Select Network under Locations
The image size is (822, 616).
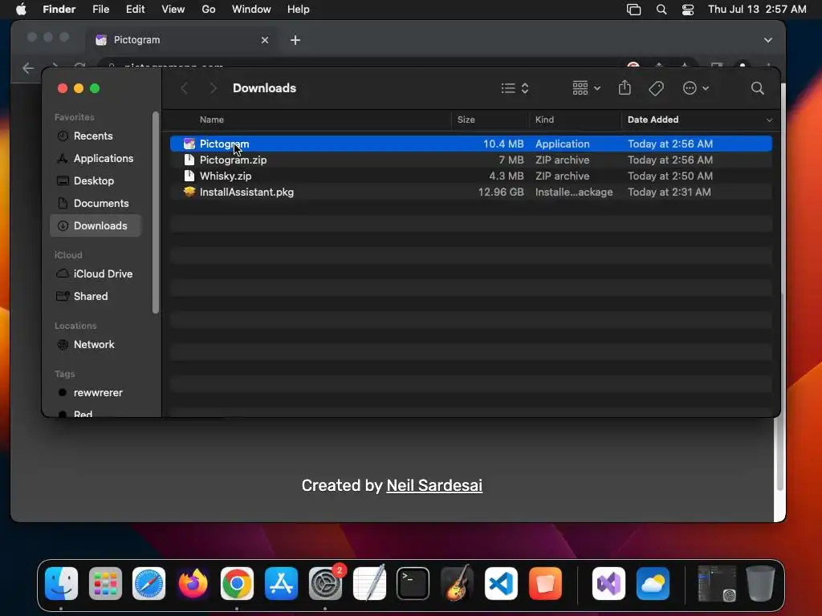[x=96, y=345]
